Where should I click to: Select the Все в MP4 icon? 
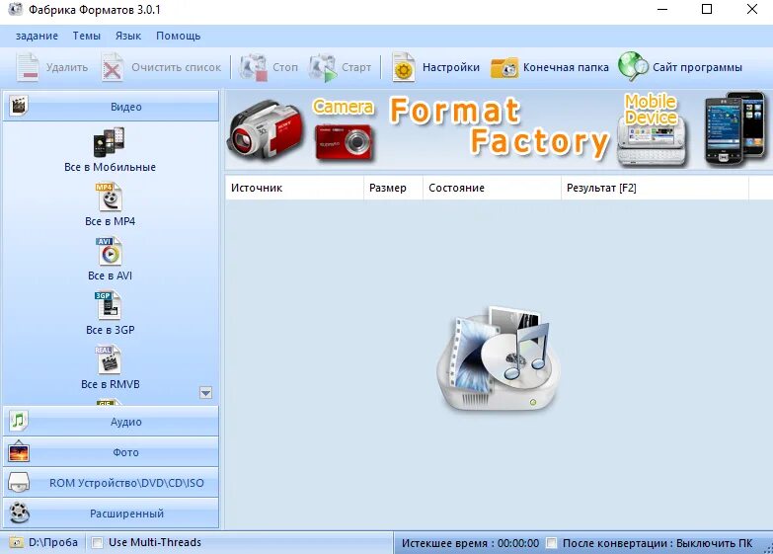pos(109,197)
